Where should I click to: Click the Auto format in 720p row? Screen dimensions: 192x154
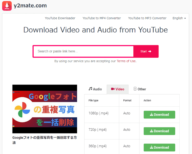pyautogui.click(x=127, y=130)
